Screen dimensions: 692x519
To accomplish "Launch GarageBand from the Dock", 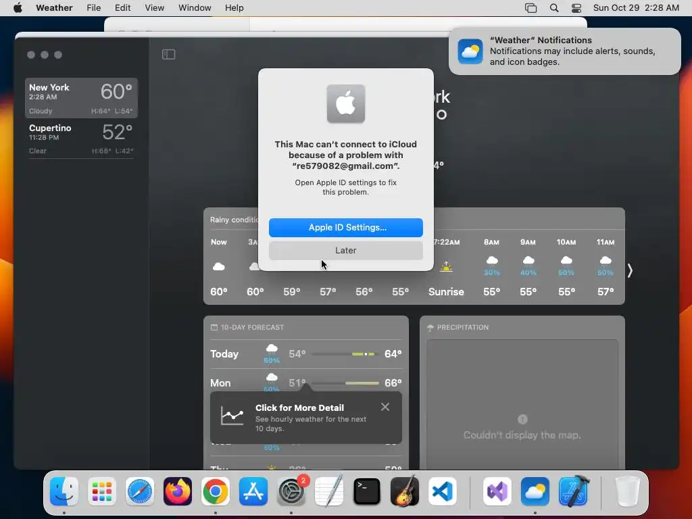I will 405,491.
